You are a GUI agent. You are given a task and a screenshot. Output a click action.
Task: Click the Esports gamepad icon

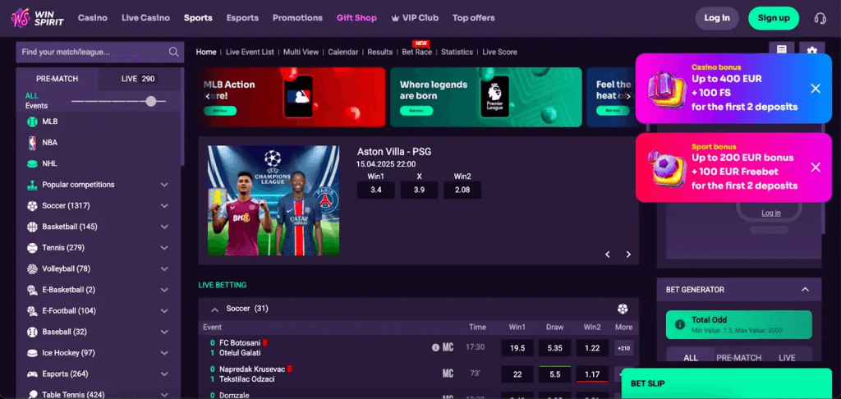[x=32, y=374]
